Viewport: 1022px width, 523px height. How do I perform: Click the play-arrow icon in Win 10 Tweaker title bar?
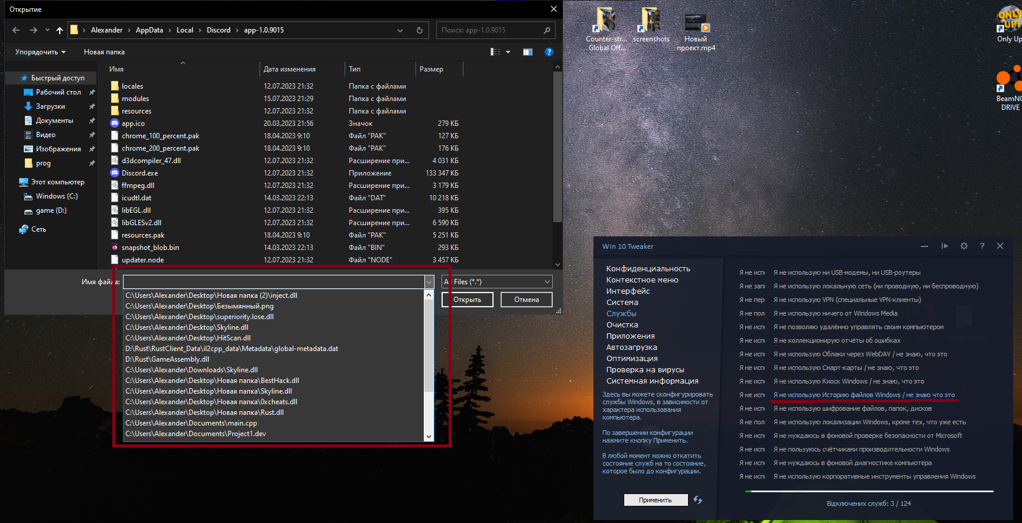click(x=945, y=246)
